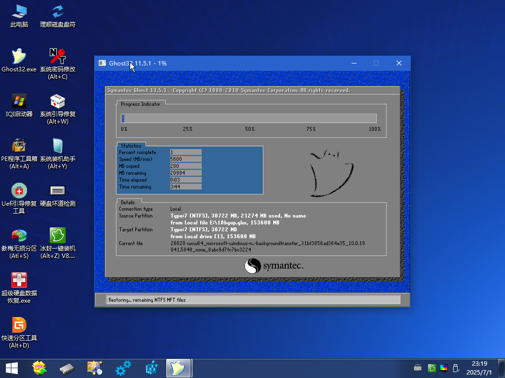Open 系统引导修复 (Alt+W) icon
Image resolution: width=505 pixels, height=378 pixels.
tap(58, 109)
